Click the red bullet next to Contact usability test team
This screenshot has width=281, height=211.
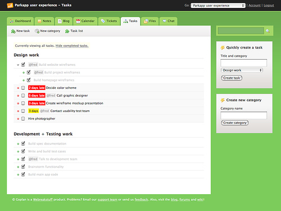(18, 111)
